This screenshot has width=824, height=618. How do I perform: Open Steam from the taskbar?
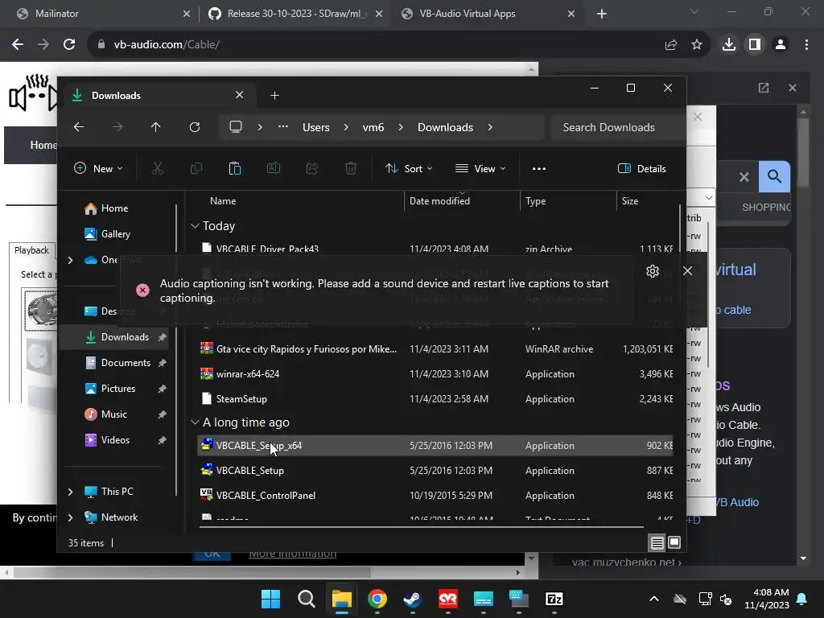click(413, 599)
